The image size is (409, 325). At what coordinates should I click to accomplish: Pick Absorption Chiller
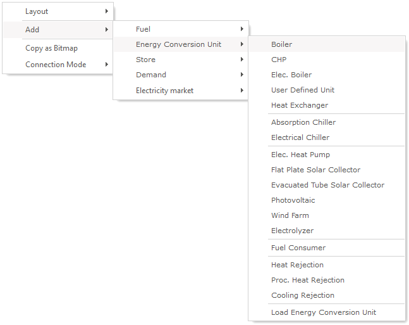(x=327, y=122)
